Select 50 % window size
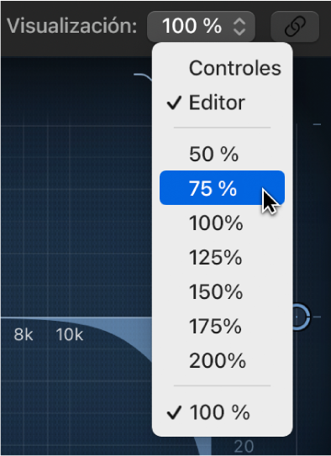The height and width of the screenshot is (456, 331). click(x=223, y=154)
